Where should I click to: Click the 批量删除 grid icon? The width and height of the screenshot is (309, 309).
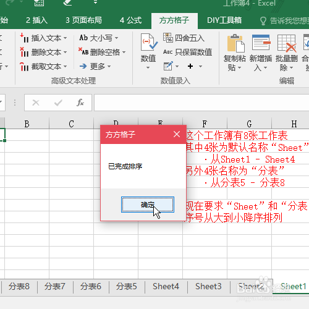click(x=287, y=43)
